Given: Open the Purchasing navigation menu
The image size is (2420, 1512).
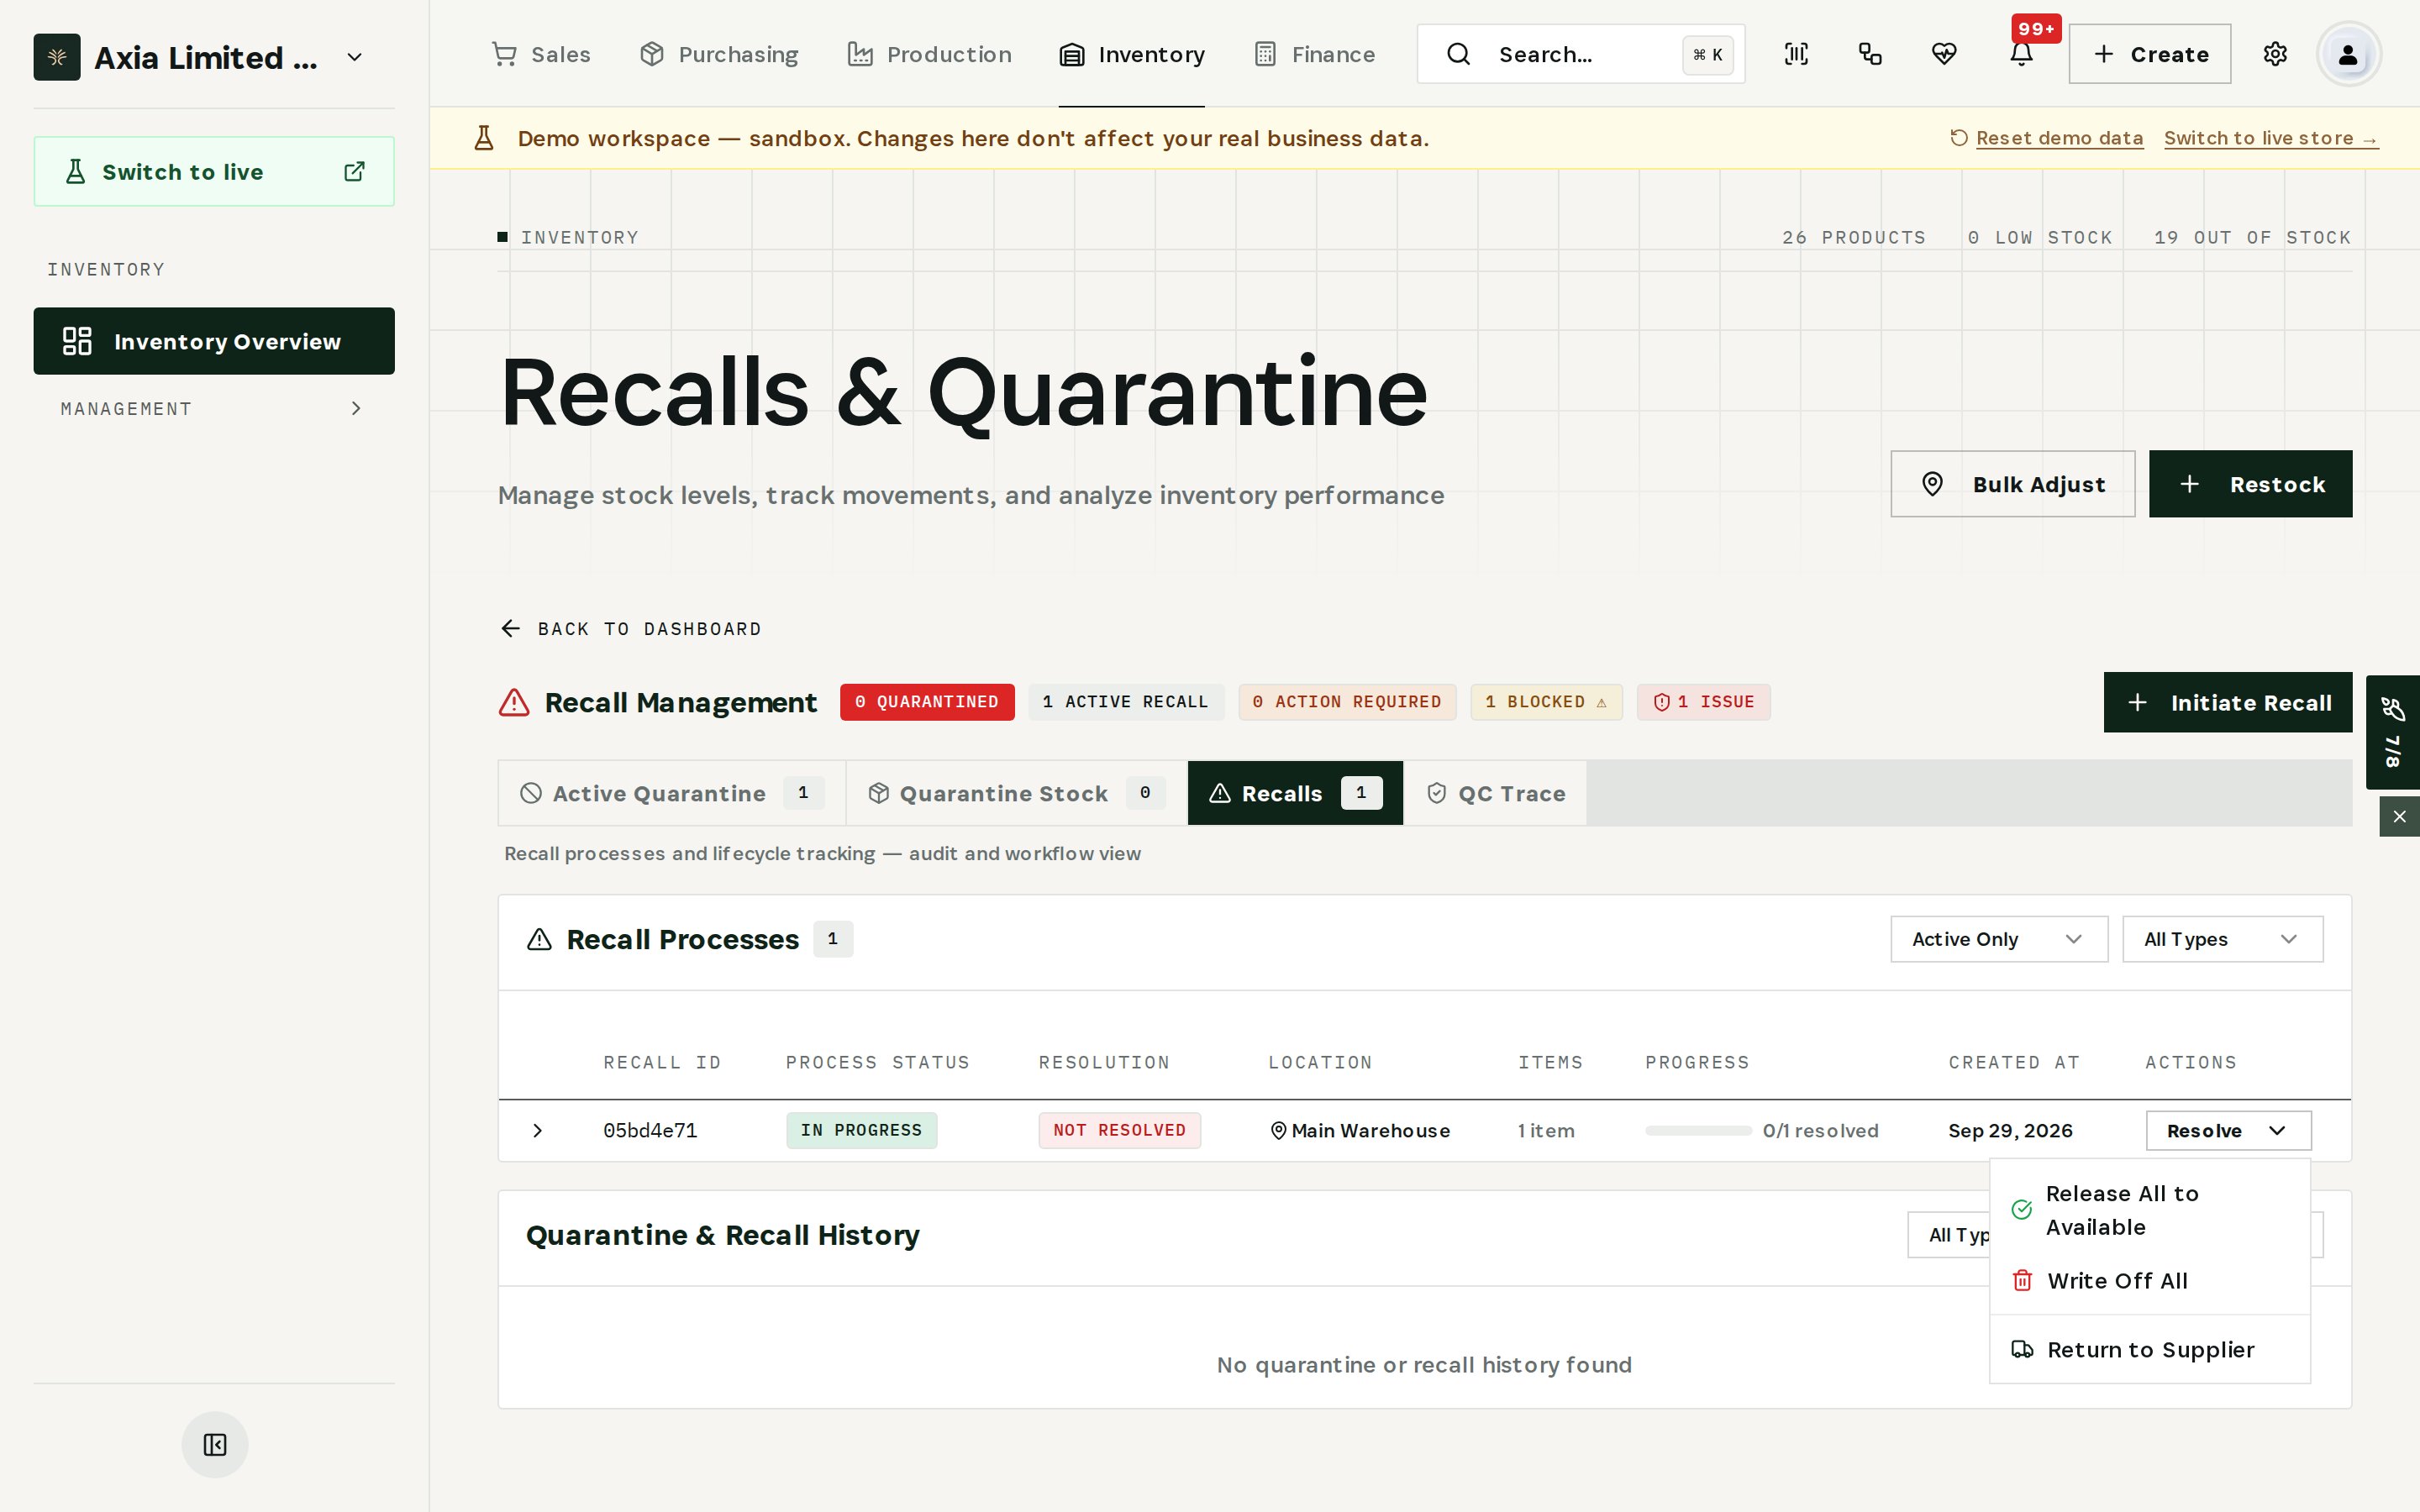Looking at the screenshot, I should pos(719,54).
